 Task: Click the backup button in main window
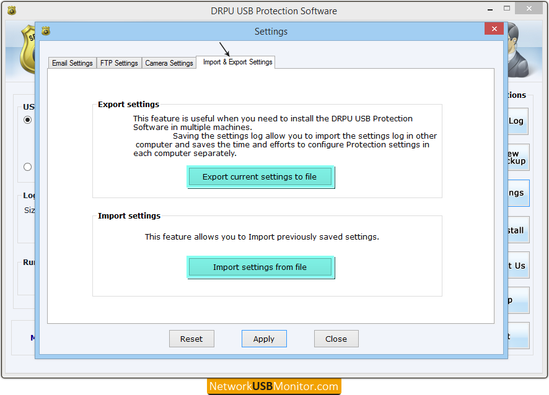point(518,157)
